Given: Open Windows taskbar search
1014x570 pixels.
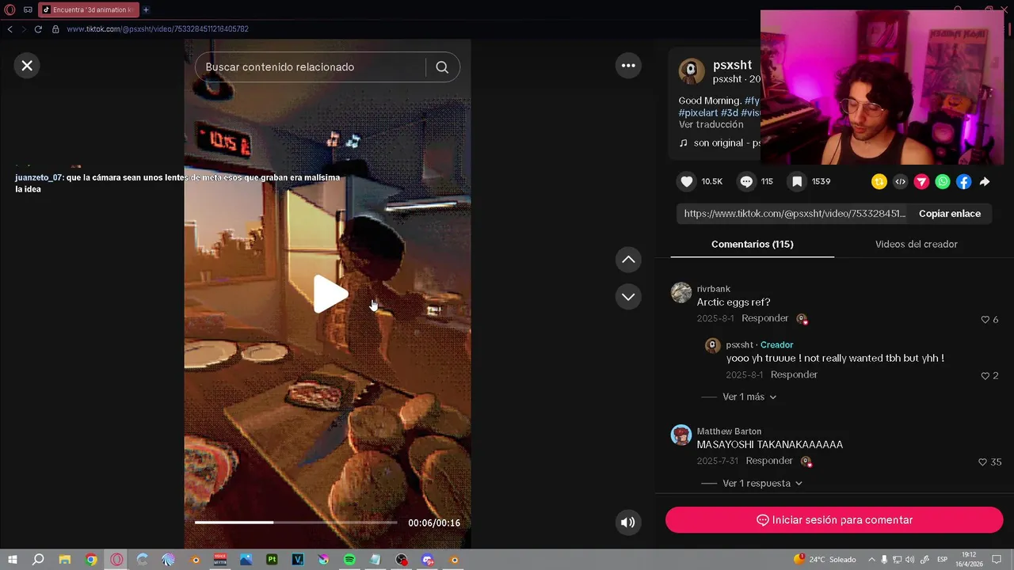Looking at the screenshot, I should coord(38,560).
